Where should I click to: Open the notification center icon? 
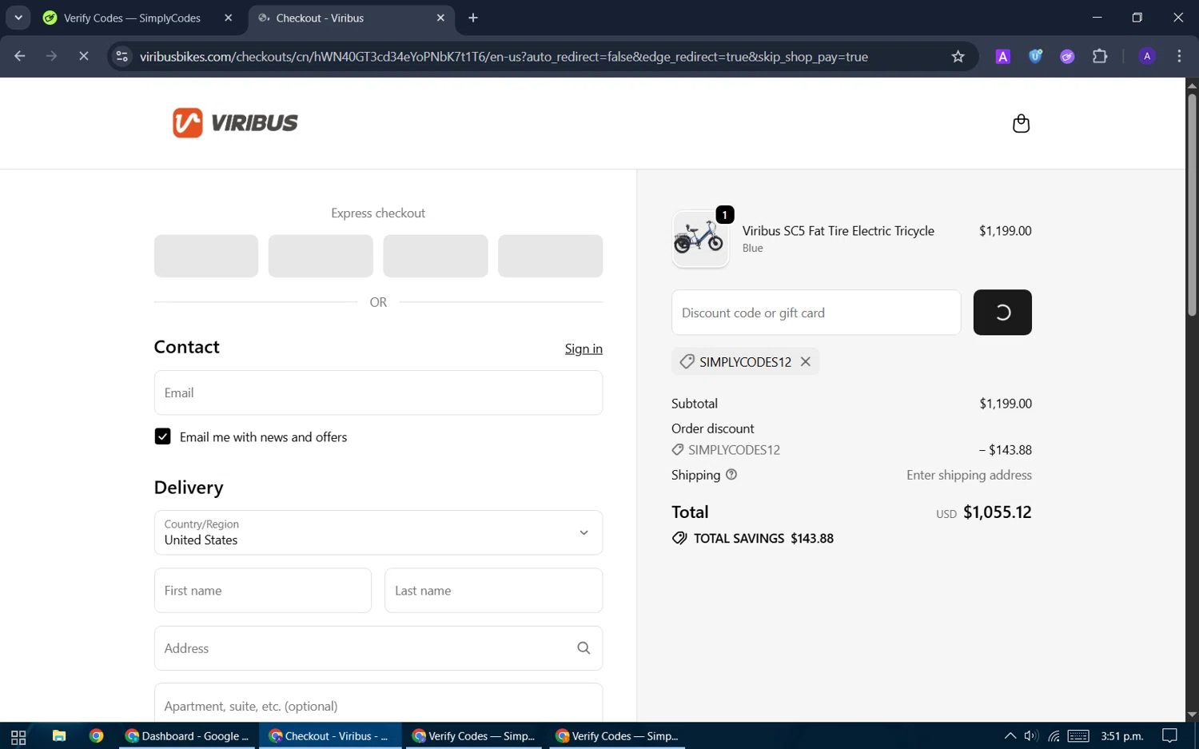1169,736
